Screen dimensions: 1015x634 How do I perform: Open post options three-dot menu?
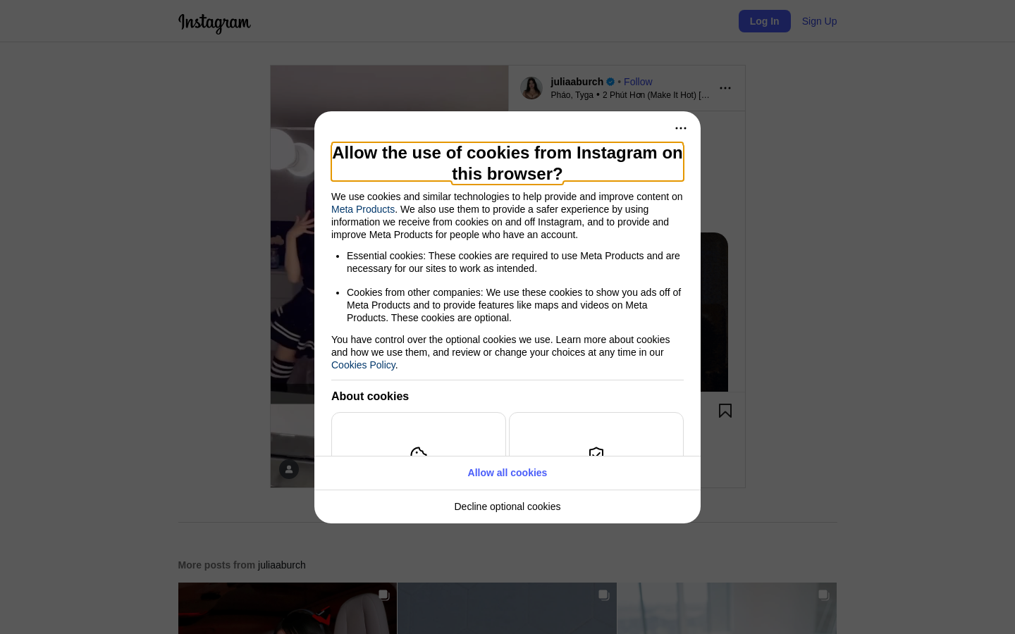coord(725,88)
